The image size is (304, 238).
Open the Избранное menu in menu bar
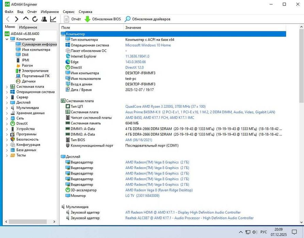[x=50, y=12]
